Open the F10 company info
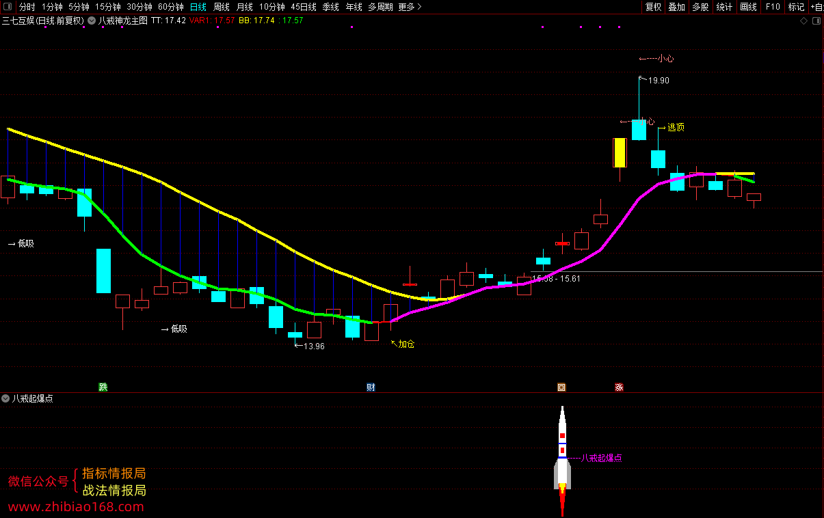The image size is (824, 518). tap(773, 7)
